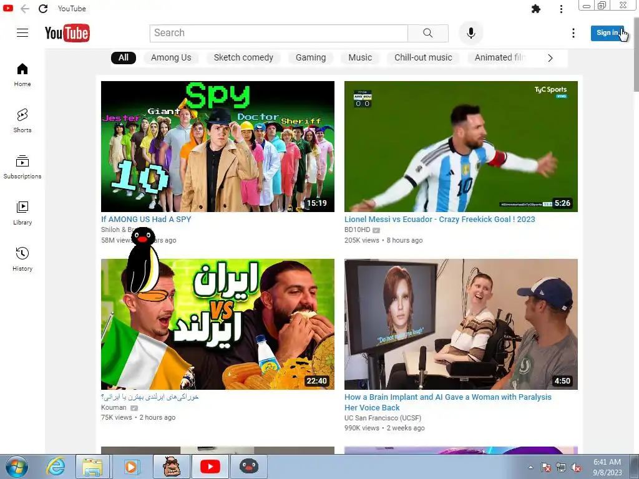Play the Among Us SPY thumbnail
This screenshot has height=479, width=639.
pyautogui.click(x=218, y=146)
